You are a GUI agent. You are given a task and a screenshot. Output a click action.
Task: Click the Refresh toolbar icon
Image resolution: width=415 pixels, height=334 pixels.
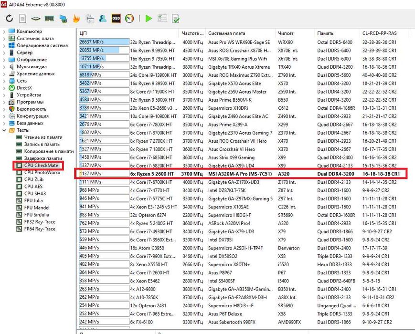click(x=9, y=19)
